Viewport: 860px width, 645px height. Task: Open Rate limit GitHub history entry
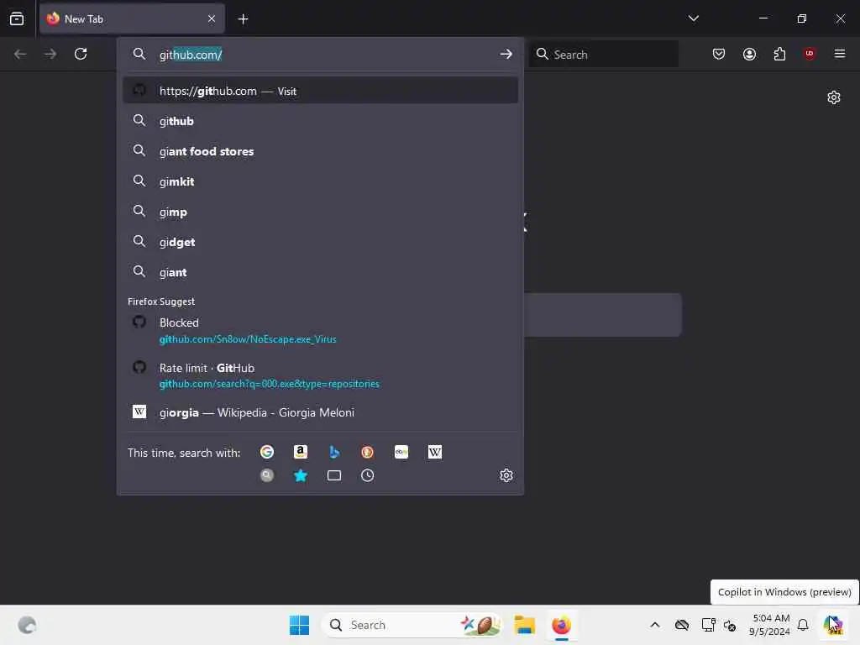point(320,375)
